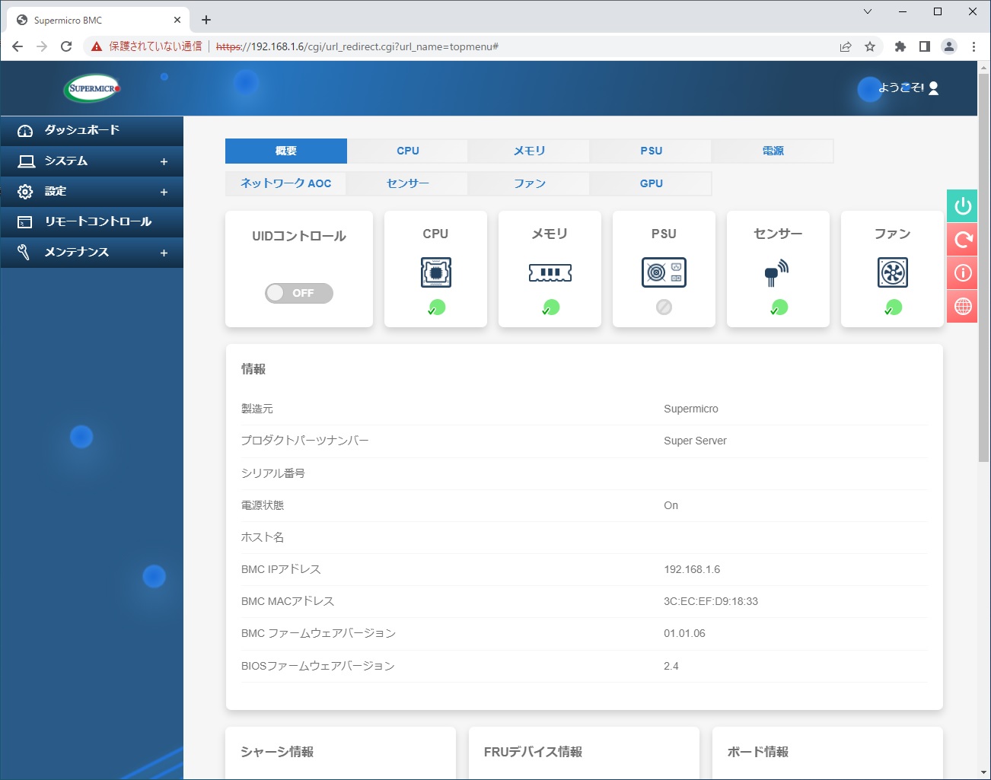This screenshot has height=780, width=991.
Task: Click the memory DIMM icon on status card
Action: pos(549,272)
